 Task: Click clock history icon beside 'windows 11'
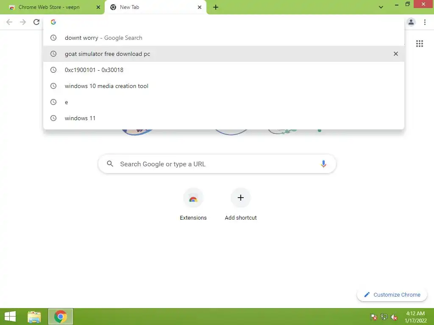[53, 118]
